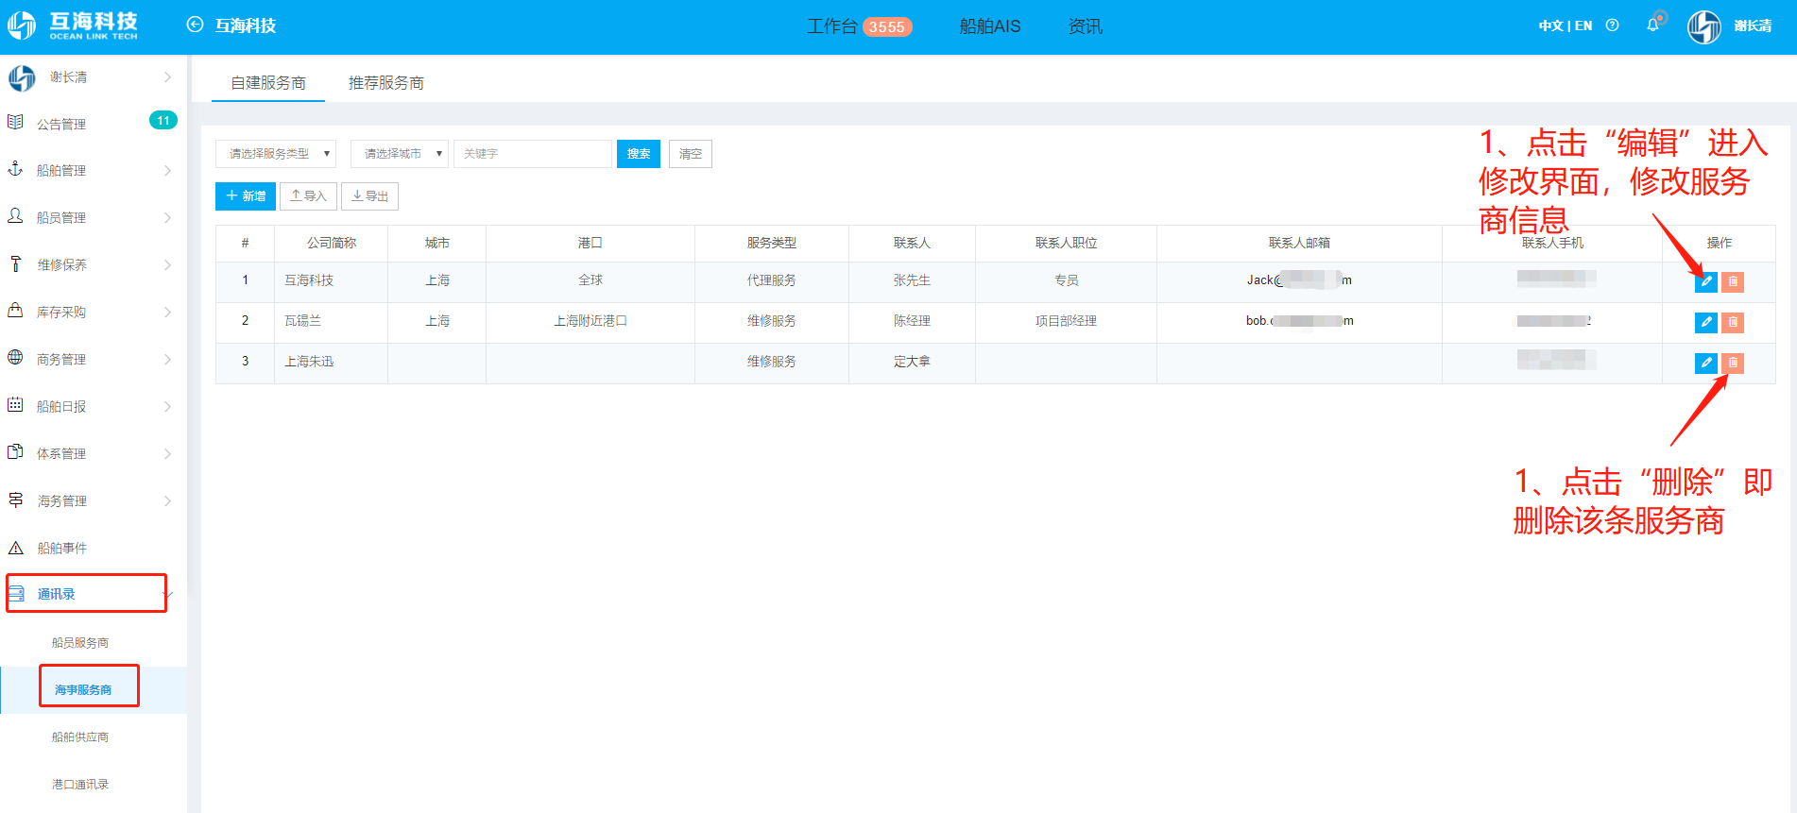Select 海事服务商 submenu item

[83, 690]
